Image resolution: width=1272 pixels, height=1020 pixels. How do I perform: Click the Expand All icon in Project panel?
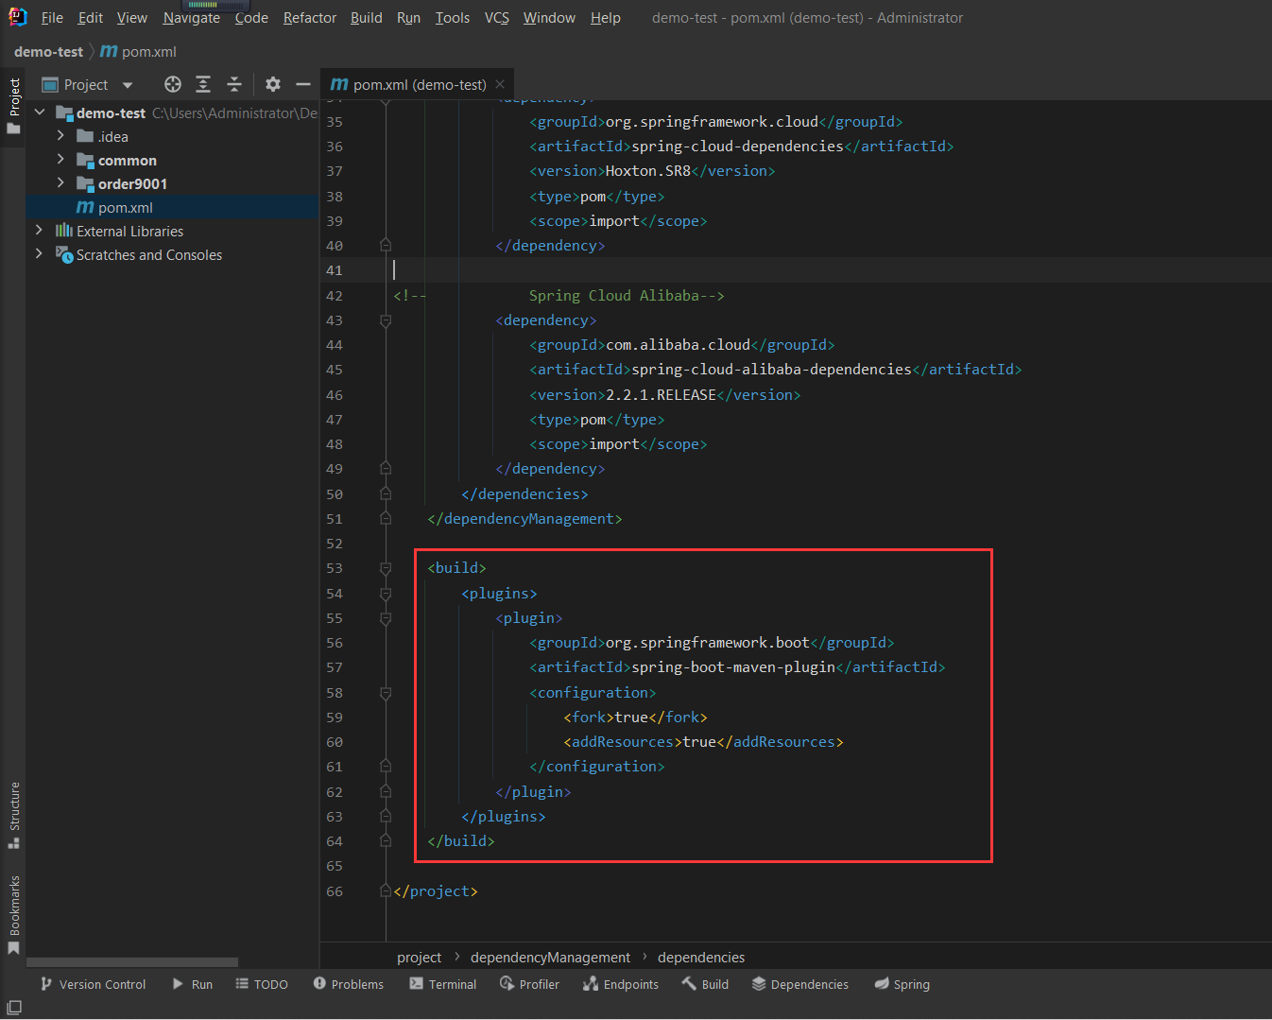click(203, 84)
